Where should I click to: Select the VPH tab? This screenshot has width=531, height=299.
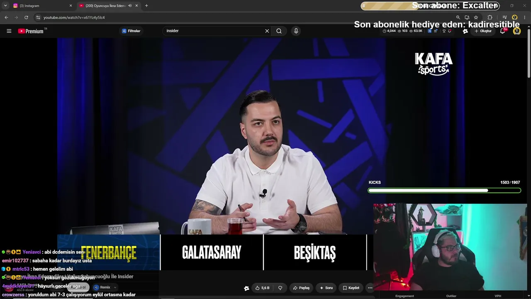498,296
